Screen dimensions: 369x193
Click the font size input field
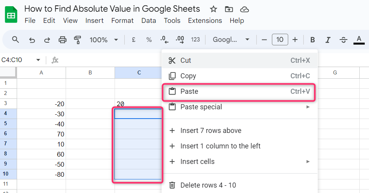click(280, 40)
